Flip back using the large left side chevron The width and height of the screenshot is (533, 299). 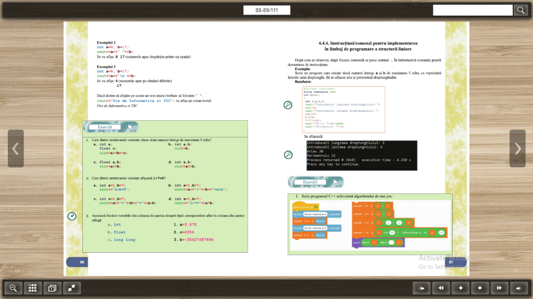pos(16,149)
